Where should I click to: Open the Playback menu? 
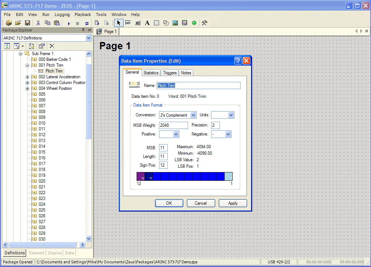pos(83,14)
